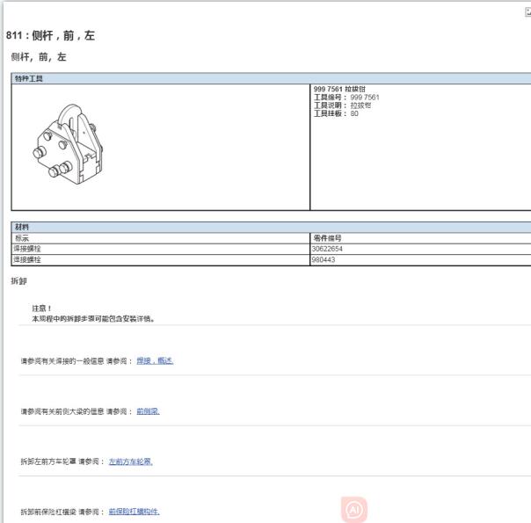
Task: Click 焊接螺栓 in the 30622654 row
Action: click(27, 249)
